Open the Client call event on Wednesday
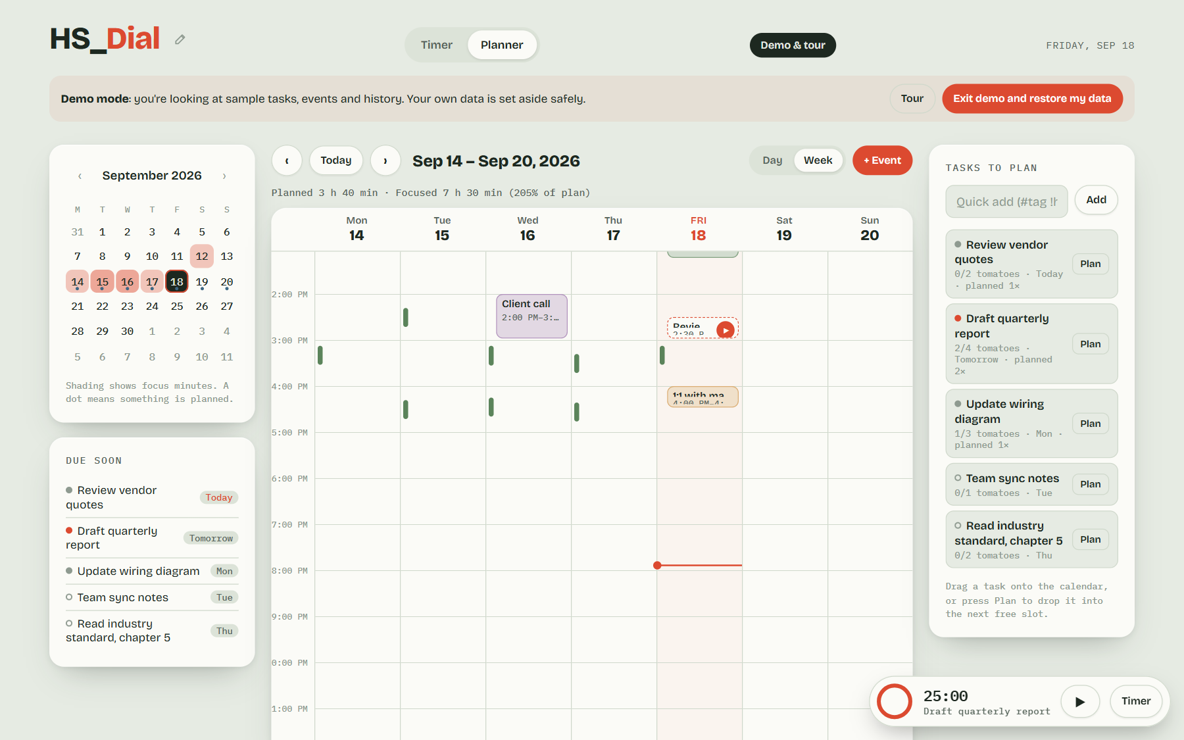1184x740 pixels. [x=531, y=316]
